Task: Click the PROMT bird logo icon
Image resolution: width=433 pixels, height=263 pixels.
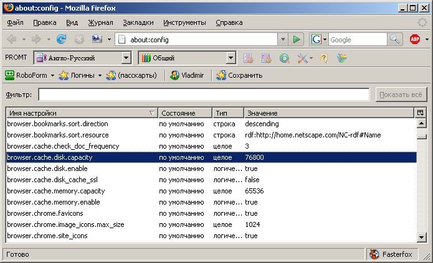Action: pos(342,58)
